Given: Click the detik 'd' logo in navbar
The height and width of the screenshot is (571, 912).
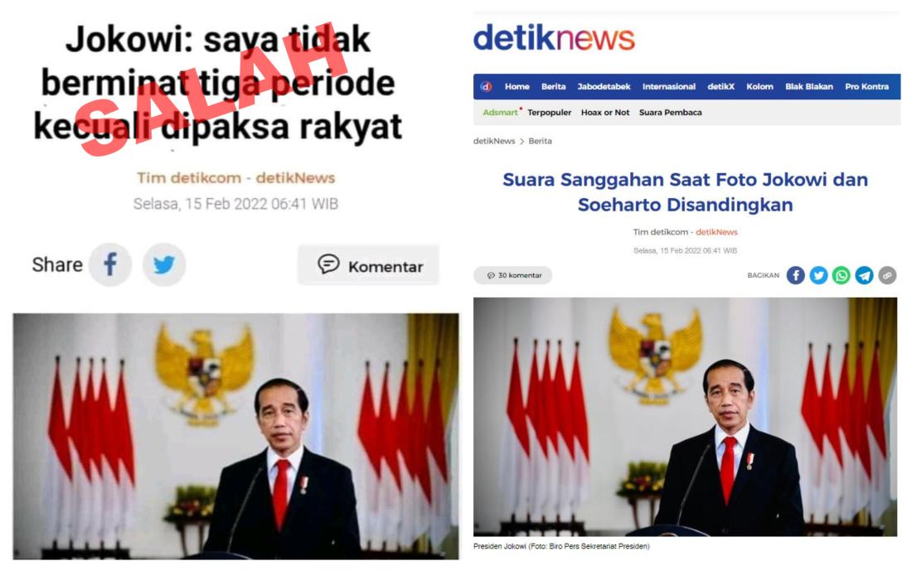Looking at the screenshot, I should click(486, 87).
